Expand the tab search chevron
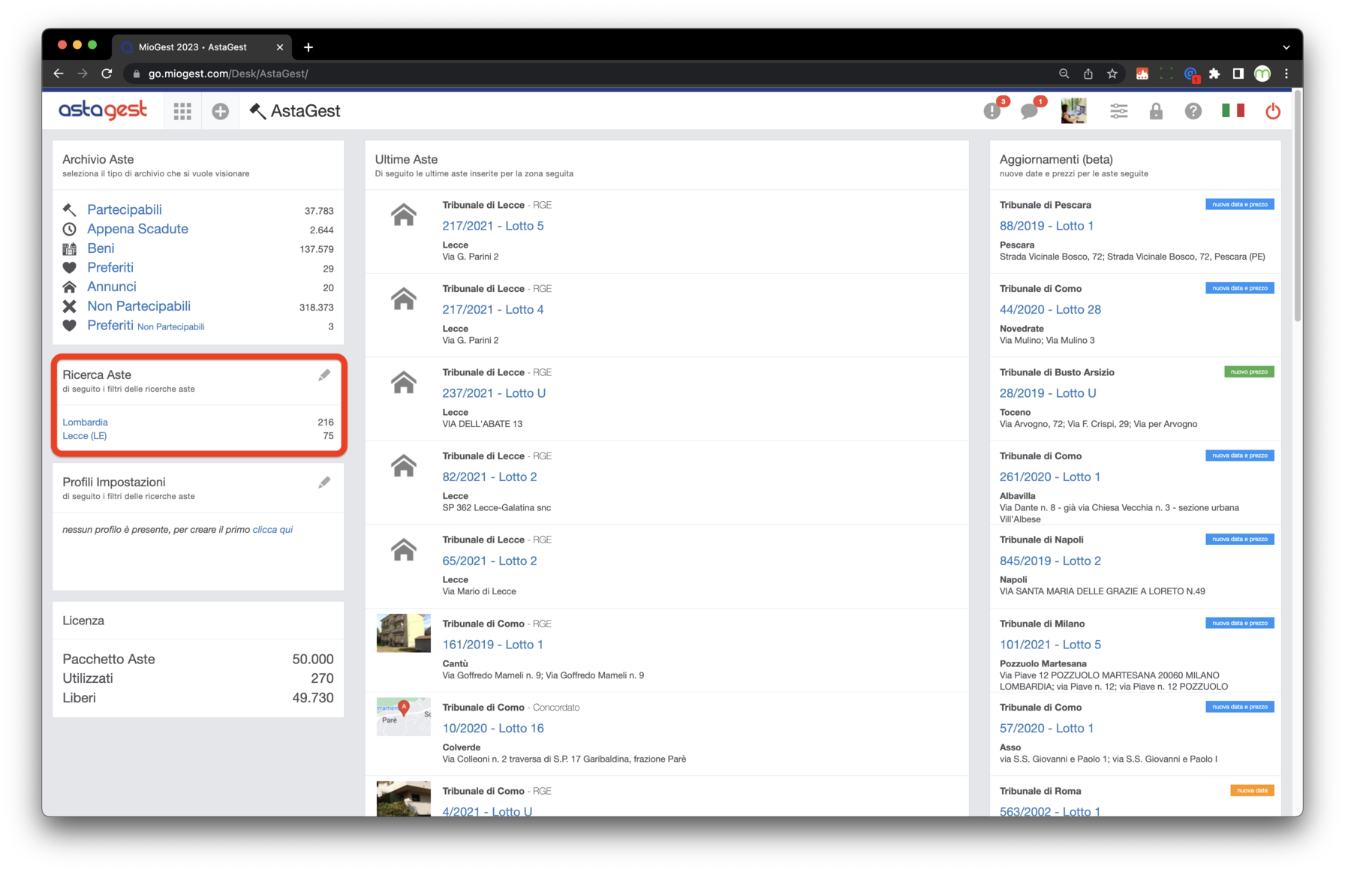 (1286, 47)
